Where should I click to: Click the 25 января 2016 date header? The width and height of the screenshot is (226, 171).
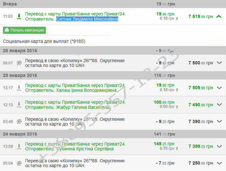pos(20,75)
